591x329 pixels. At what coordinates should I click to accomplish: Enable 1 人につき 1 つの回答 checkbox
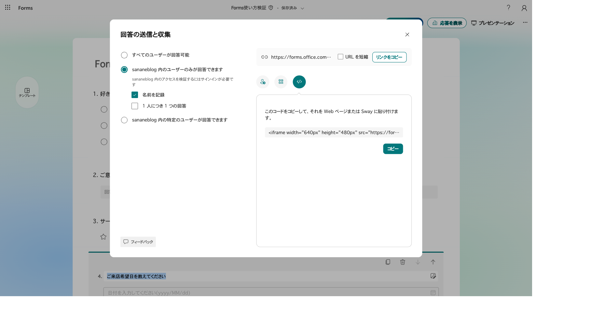coord(135,106)
